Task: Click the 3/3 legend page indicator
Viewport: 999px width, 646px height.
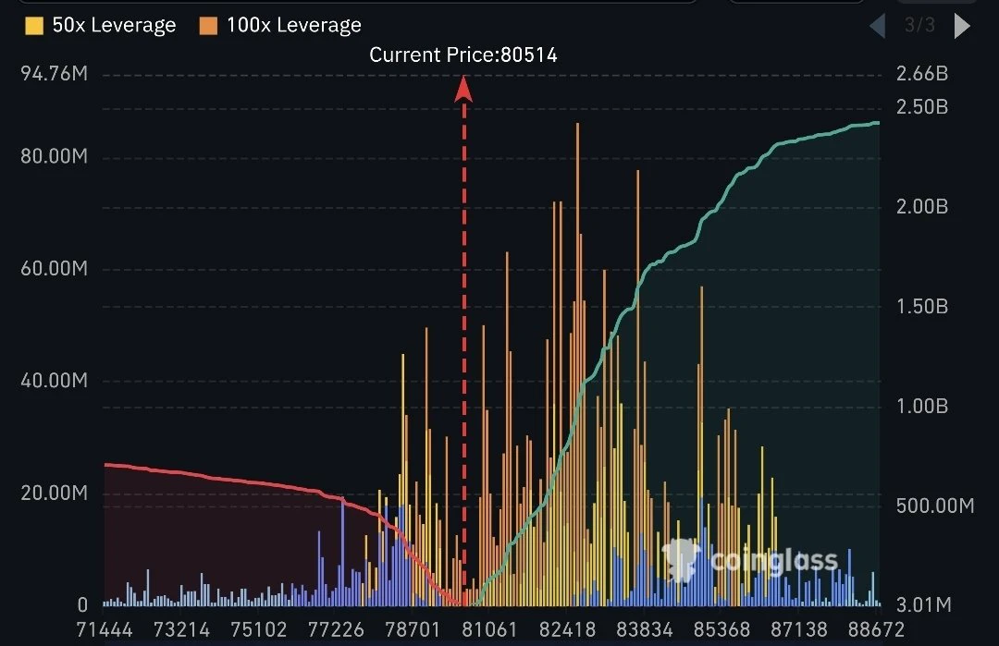Action: click(x=920, y=26)
